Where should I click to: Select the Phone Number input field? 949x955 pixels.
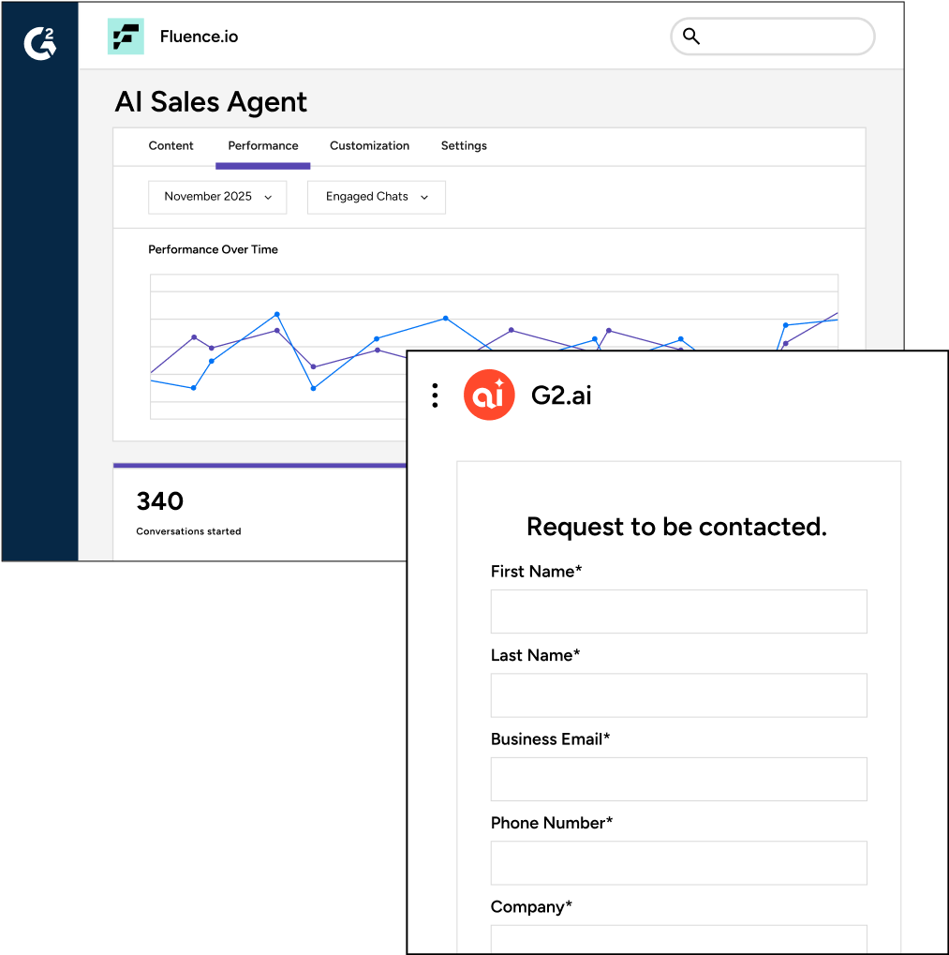678,863
